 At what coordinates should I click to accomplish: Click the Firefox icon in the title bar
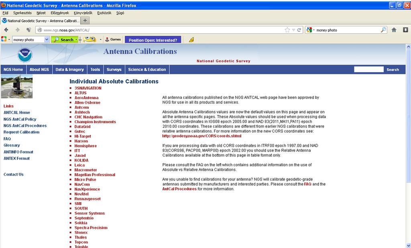pos(4,5)
